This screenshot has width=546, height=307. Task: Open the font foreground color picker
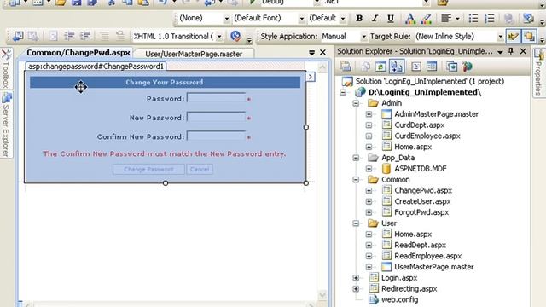click(x=410, y=18)
